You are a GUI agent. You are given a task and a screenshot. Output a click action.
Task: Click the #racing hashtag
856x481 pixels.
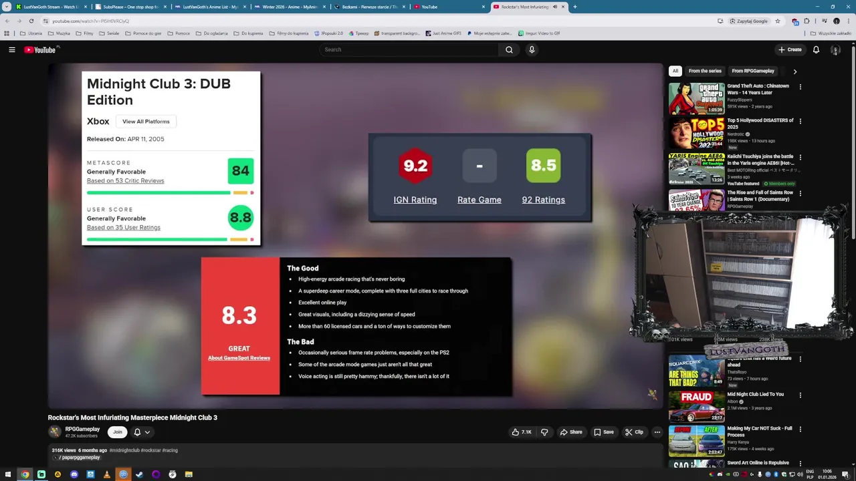pos(170,450)
